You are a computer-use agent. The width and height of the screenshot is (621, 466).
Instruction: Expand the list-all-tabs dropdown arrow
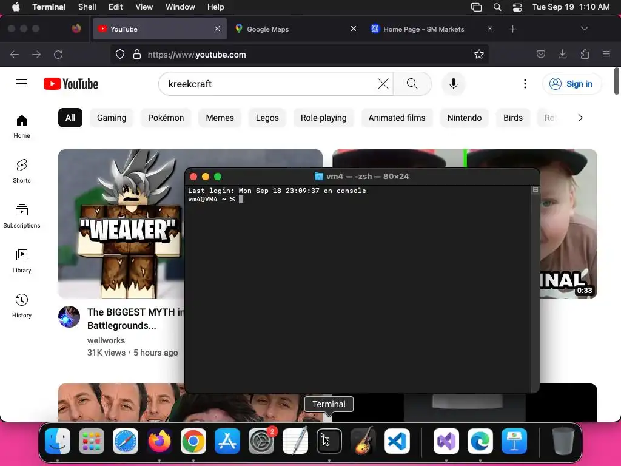584,29
